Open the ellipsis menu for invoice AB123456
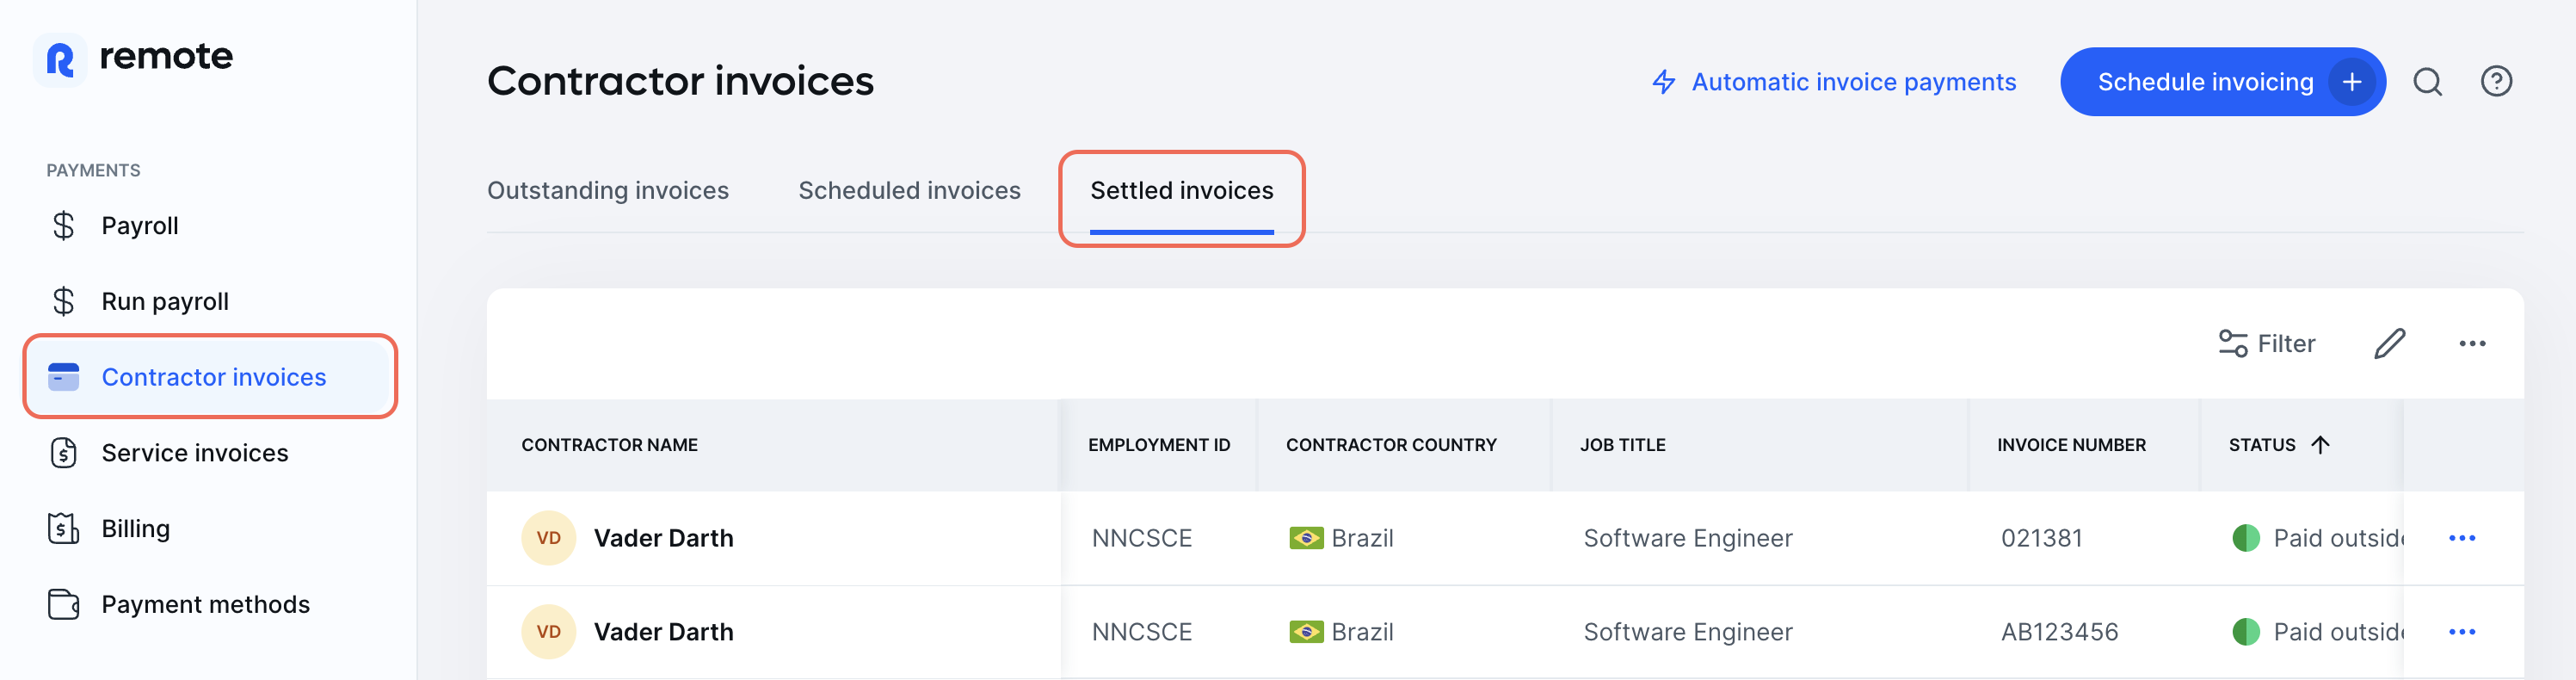 [x=2464, y=631]
